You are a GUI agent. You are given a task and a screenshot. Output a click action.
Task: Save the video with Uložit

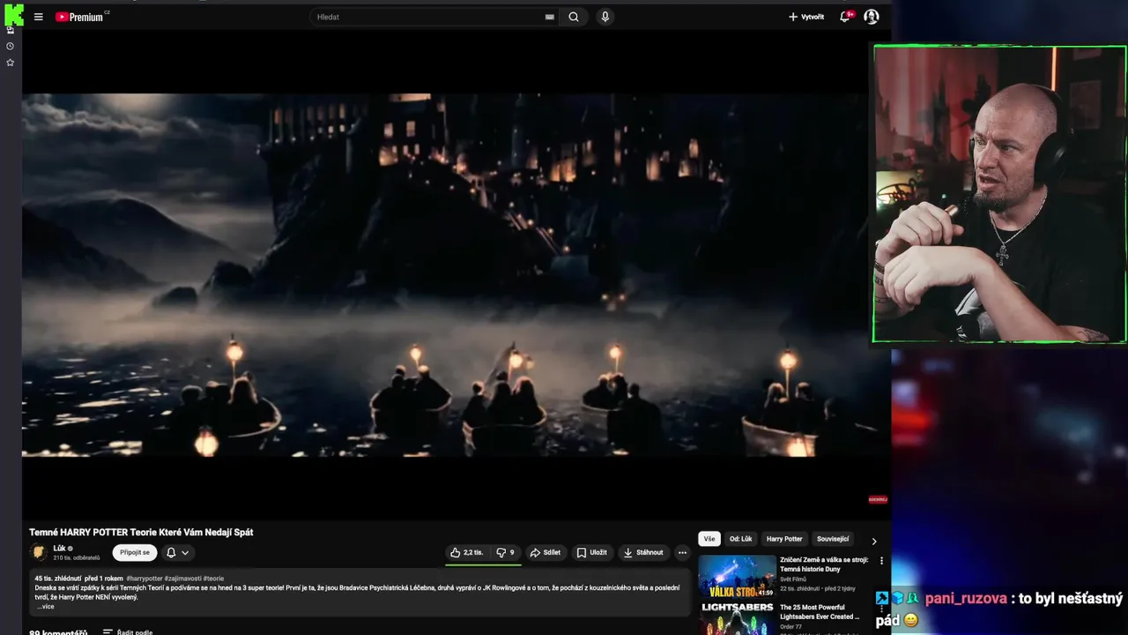pyautogui.click(x=592, y=553)
